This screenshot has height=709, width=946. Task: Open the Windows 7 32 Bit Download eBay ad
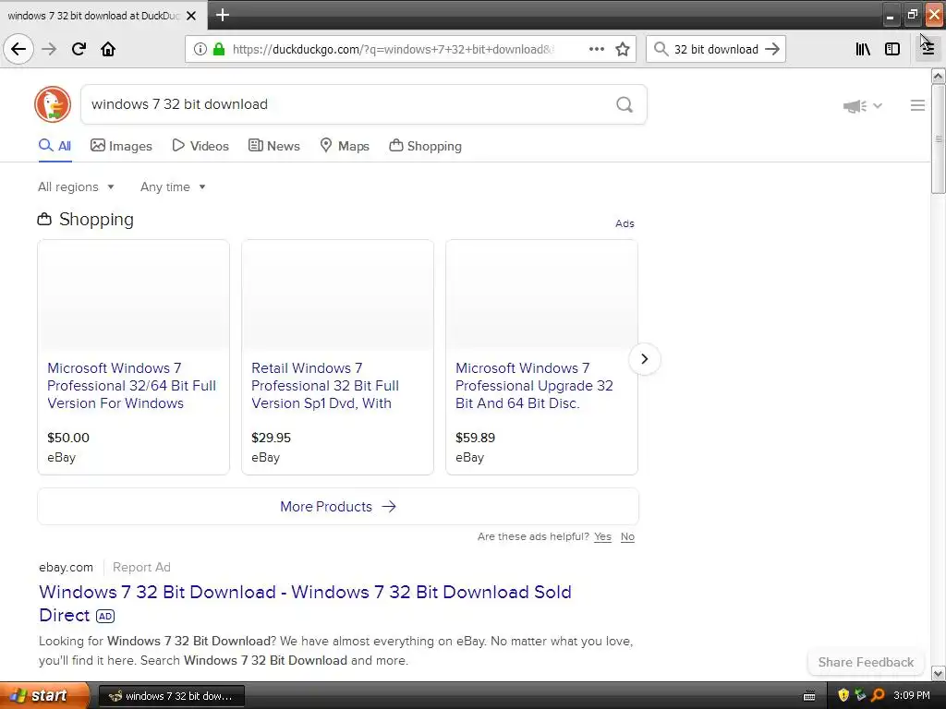pyautogui.click(x=305, y=604)
